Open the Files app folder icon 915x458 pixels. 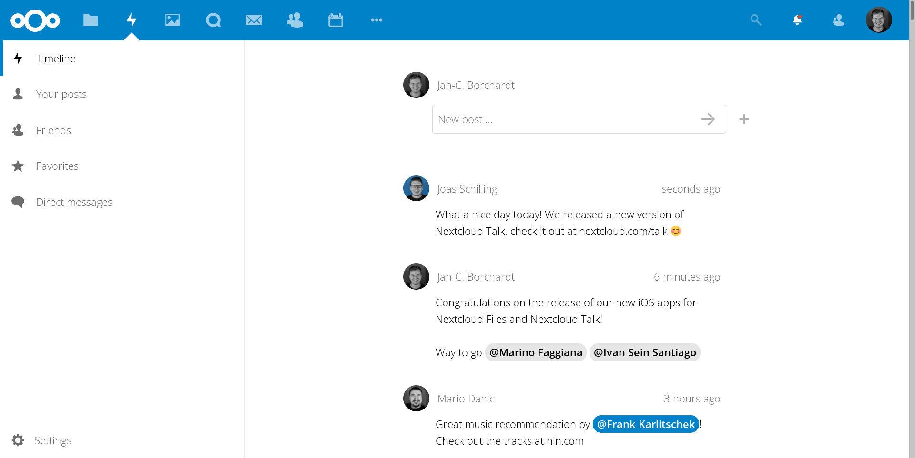pyautogui.click(x=90, y=20)
